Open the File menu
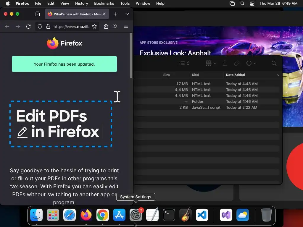 click(x=38, y=4)
